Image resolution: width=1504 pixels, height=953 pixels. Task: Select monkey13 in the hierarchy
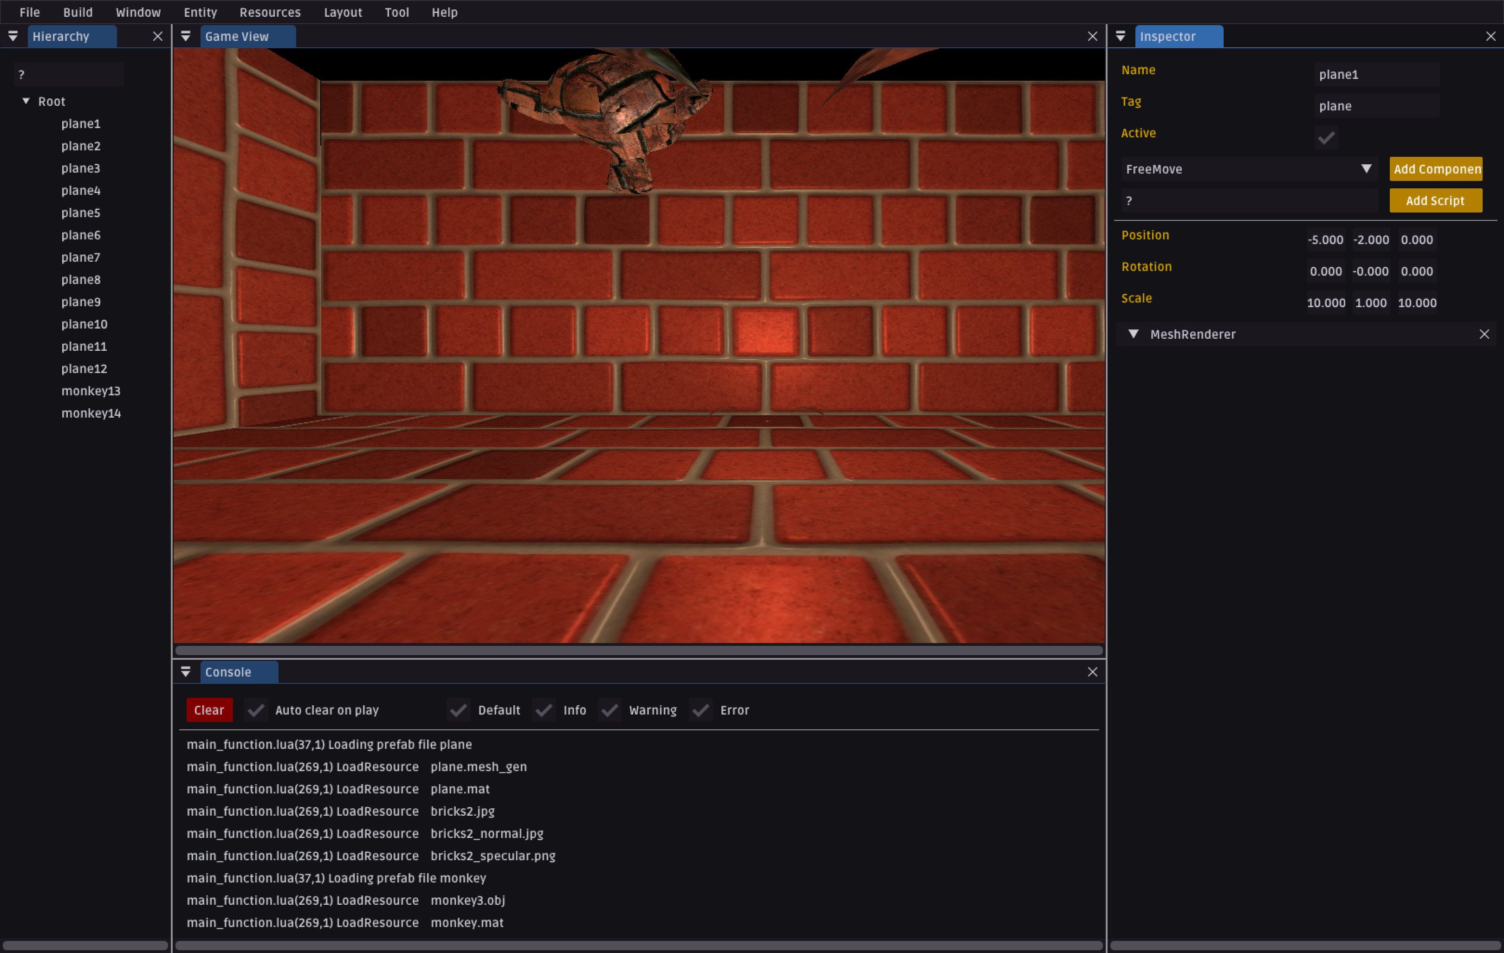coord(91,391)
